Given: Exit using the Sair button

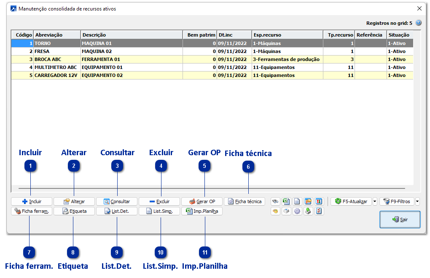Looking at the screenshot, I should click(400, 220).
